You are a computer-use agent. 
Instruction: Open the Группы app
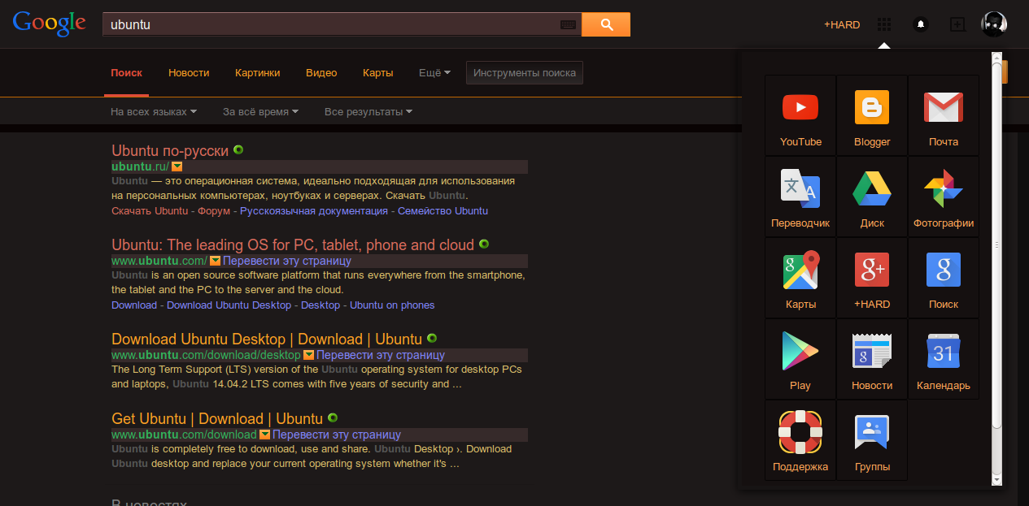pyautogui.click(x=871, y=439)
